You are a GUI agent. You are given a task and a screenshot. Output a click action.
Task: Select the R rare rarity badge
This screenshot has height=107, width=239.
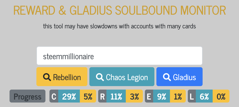pos(102,96)
